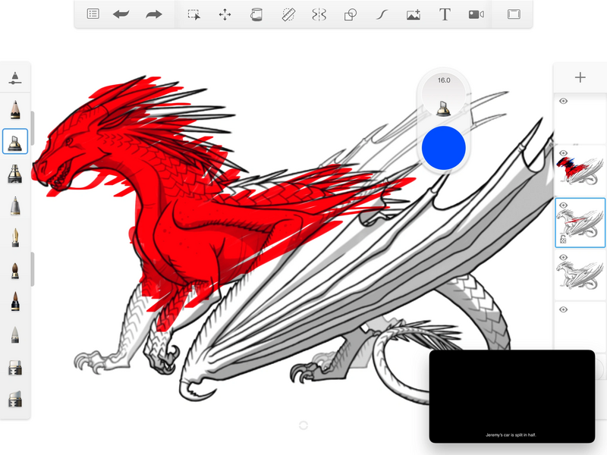Add a new layer with plus button

pyautogui.click(x=580, y=77)
